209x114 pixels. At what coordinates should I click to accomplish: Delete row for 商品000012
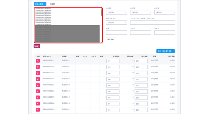coord(38,67)
